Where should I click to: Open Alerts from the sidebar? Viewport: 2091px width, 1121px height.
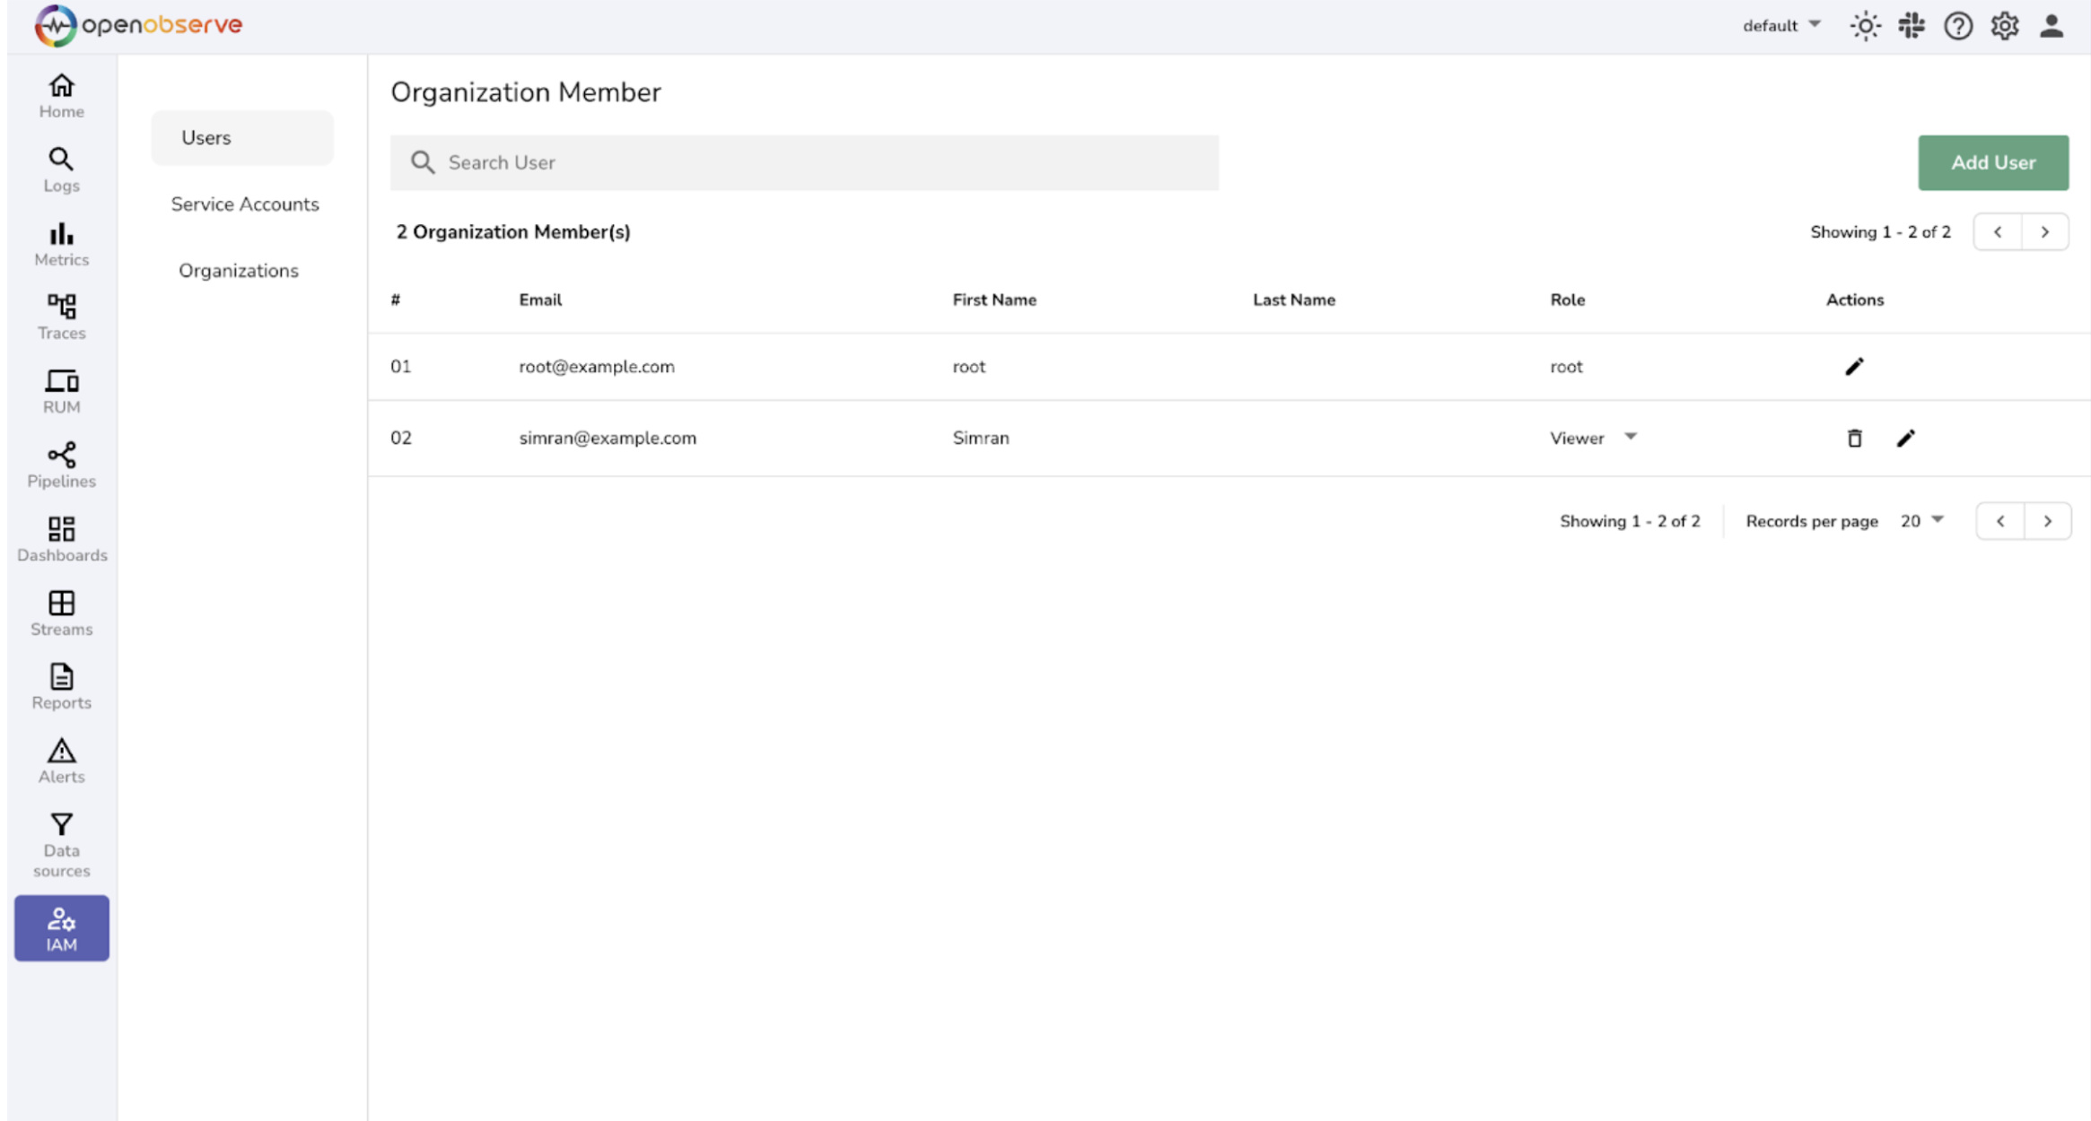click(61, 760)
